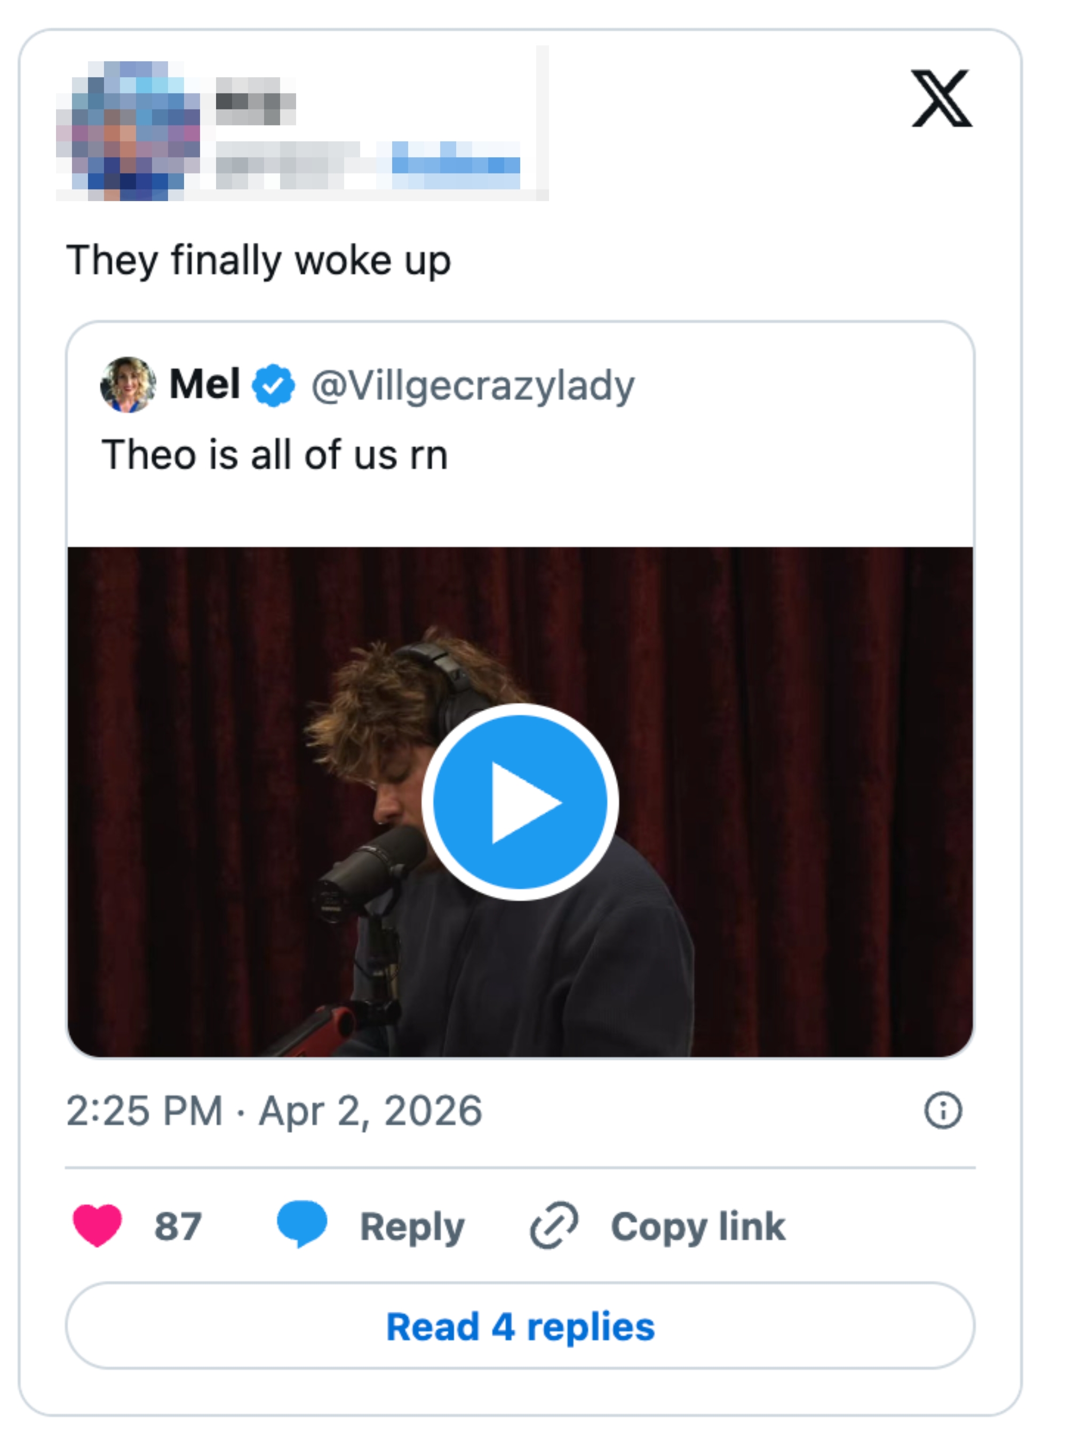
Task: Open the quoted text "Theo is all of us rn"
Action: (275, 454)
